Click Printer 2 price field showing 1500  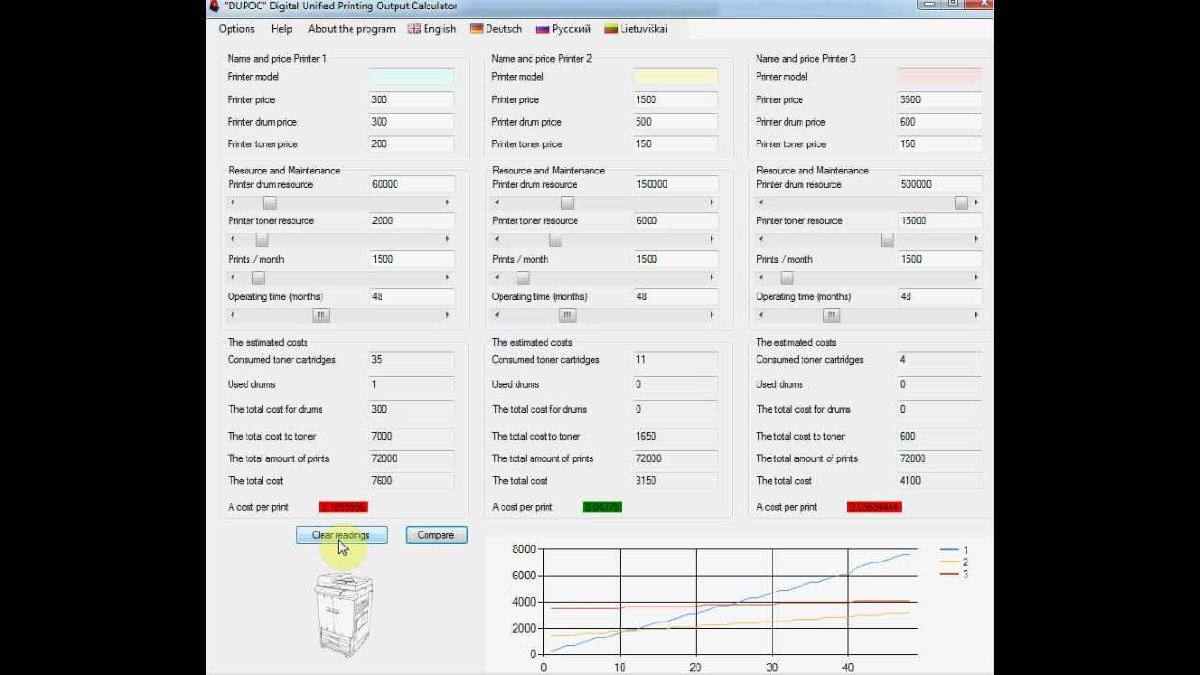[676, 99]
